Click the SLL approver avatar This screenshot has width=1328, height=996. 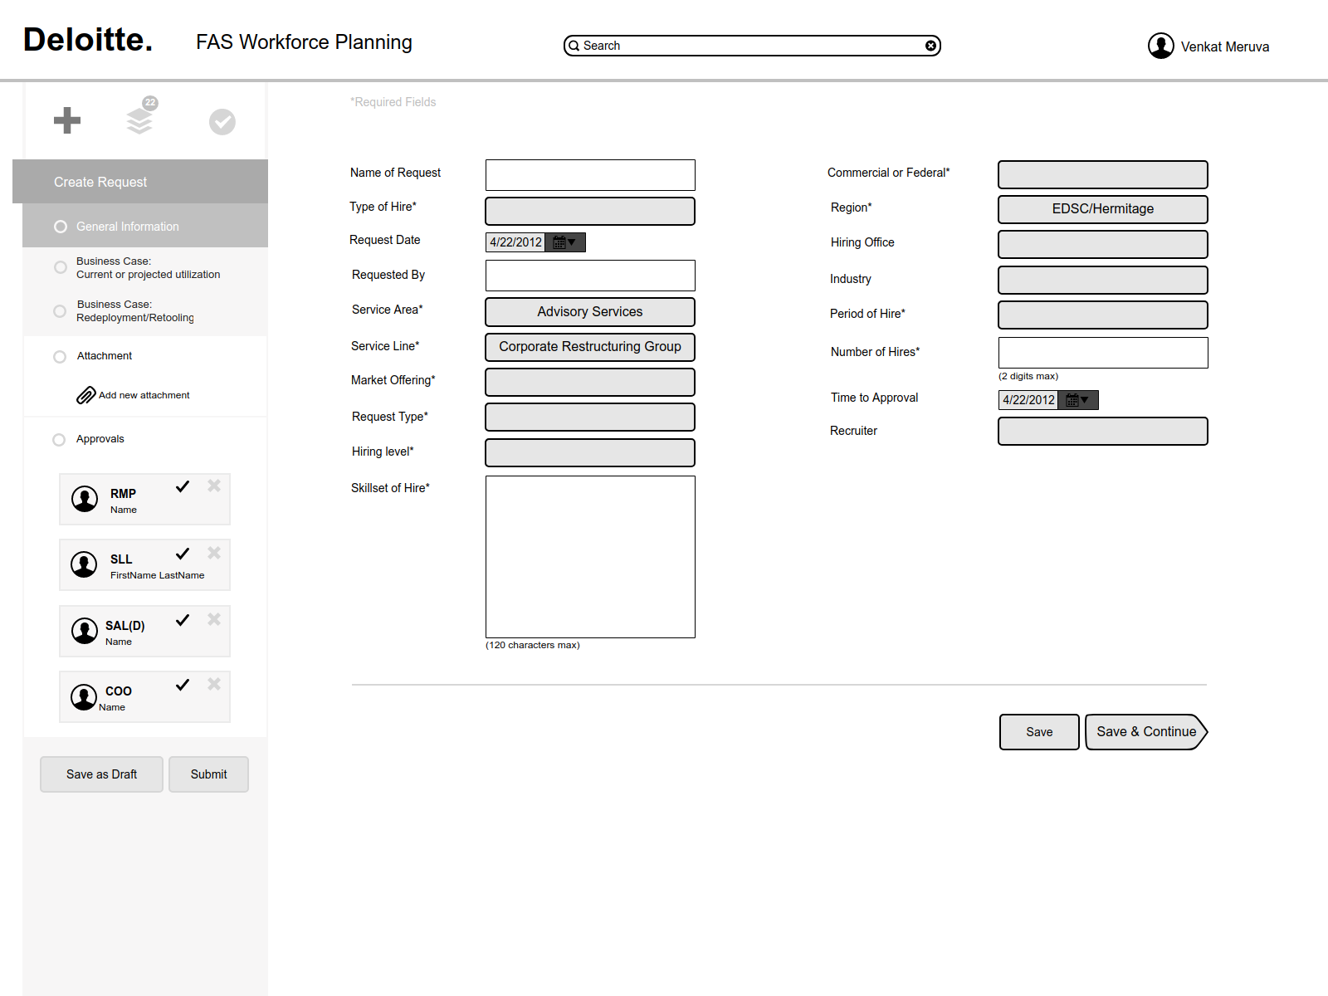(x=84, y=564)
